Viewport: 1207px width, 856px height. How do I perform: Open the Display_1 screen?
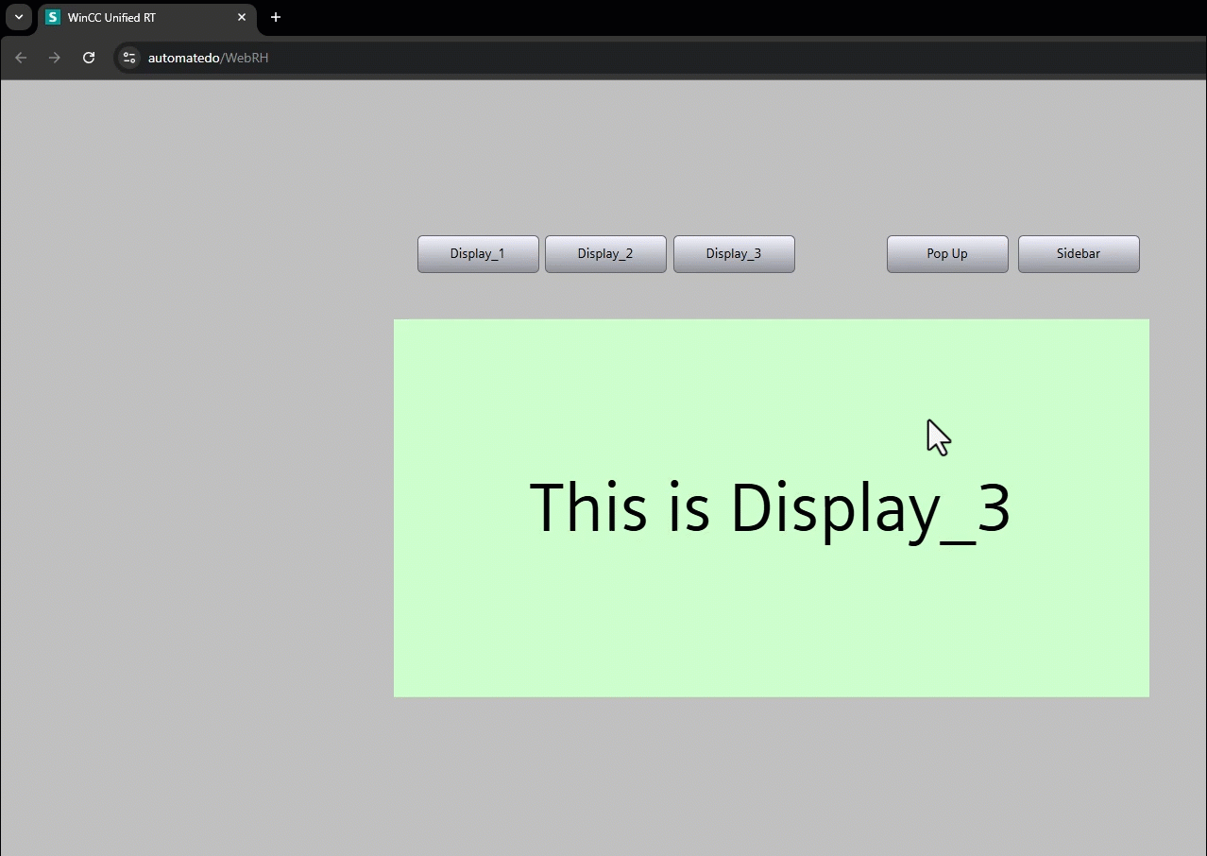[478, 254]
